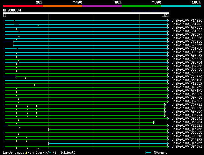Click the UniRef100_C7SZ55 text
Screen dimensions: 204x155
pos(187,45)
